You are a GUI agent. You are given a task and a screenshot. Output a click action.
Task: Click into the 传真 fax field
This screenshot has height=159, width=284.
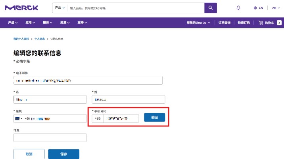50,138
